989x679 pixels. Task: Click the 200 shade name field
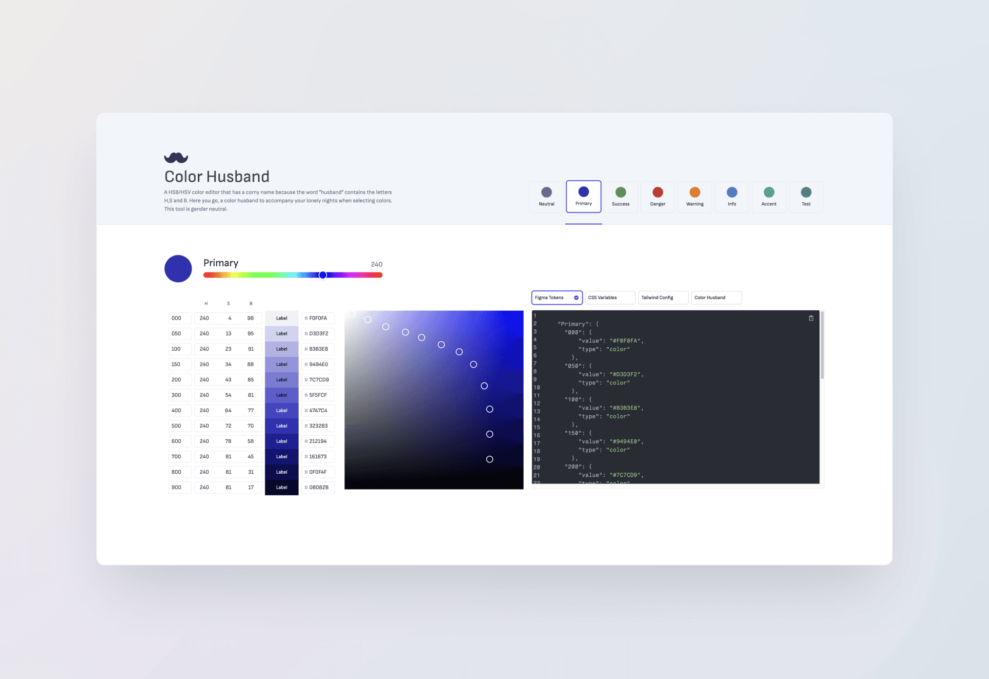click(180, 379)
